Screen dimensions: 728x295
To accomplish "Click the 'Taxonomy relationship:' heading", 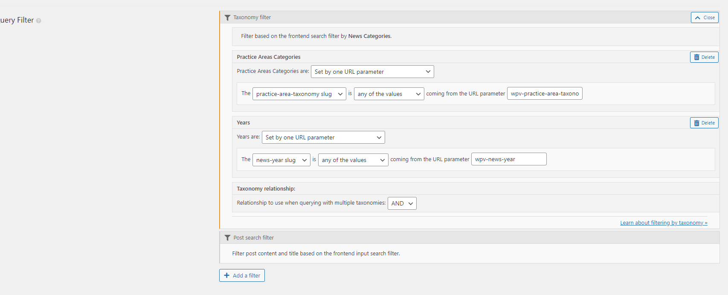I will point(266,189).
